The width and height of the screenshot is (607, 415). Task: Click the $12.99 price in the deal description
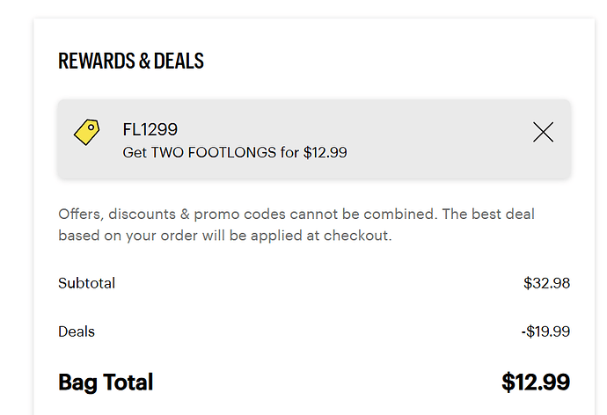click(x=325, y=152)
